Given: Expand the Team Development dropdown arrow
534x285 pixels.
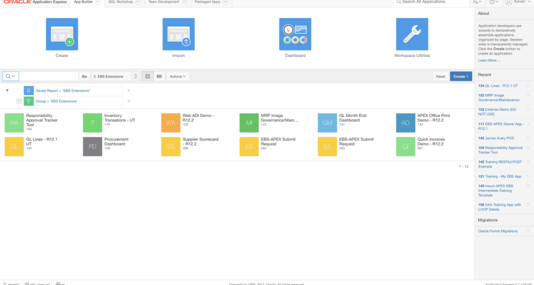Looking at the screenshot, I should click(x=184, y=2).
